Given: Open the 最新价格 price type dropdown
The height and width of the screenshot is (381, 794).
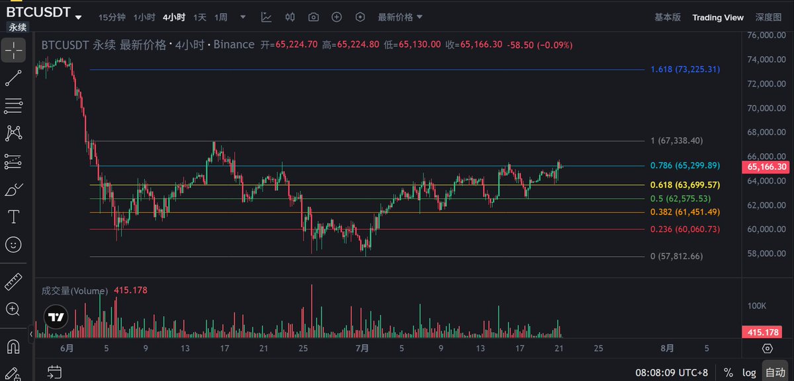Looking at the screenshot, I should point(400,17).
